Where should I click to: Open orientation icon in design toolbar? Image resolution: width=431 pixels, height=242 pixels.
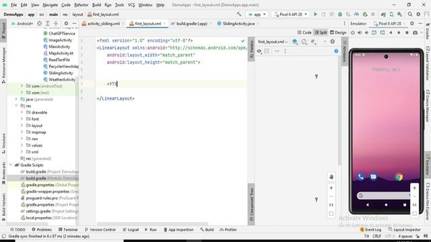pos(304,42)
